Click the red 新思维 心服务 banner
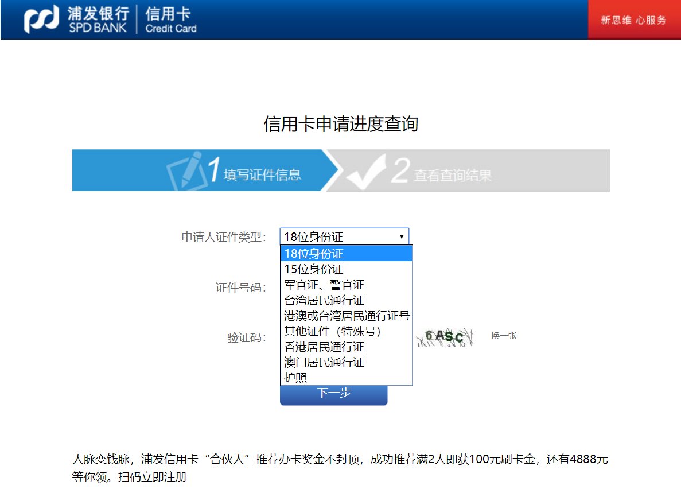The width and height of the screenshot is (681, 493). tap(633, 20)
